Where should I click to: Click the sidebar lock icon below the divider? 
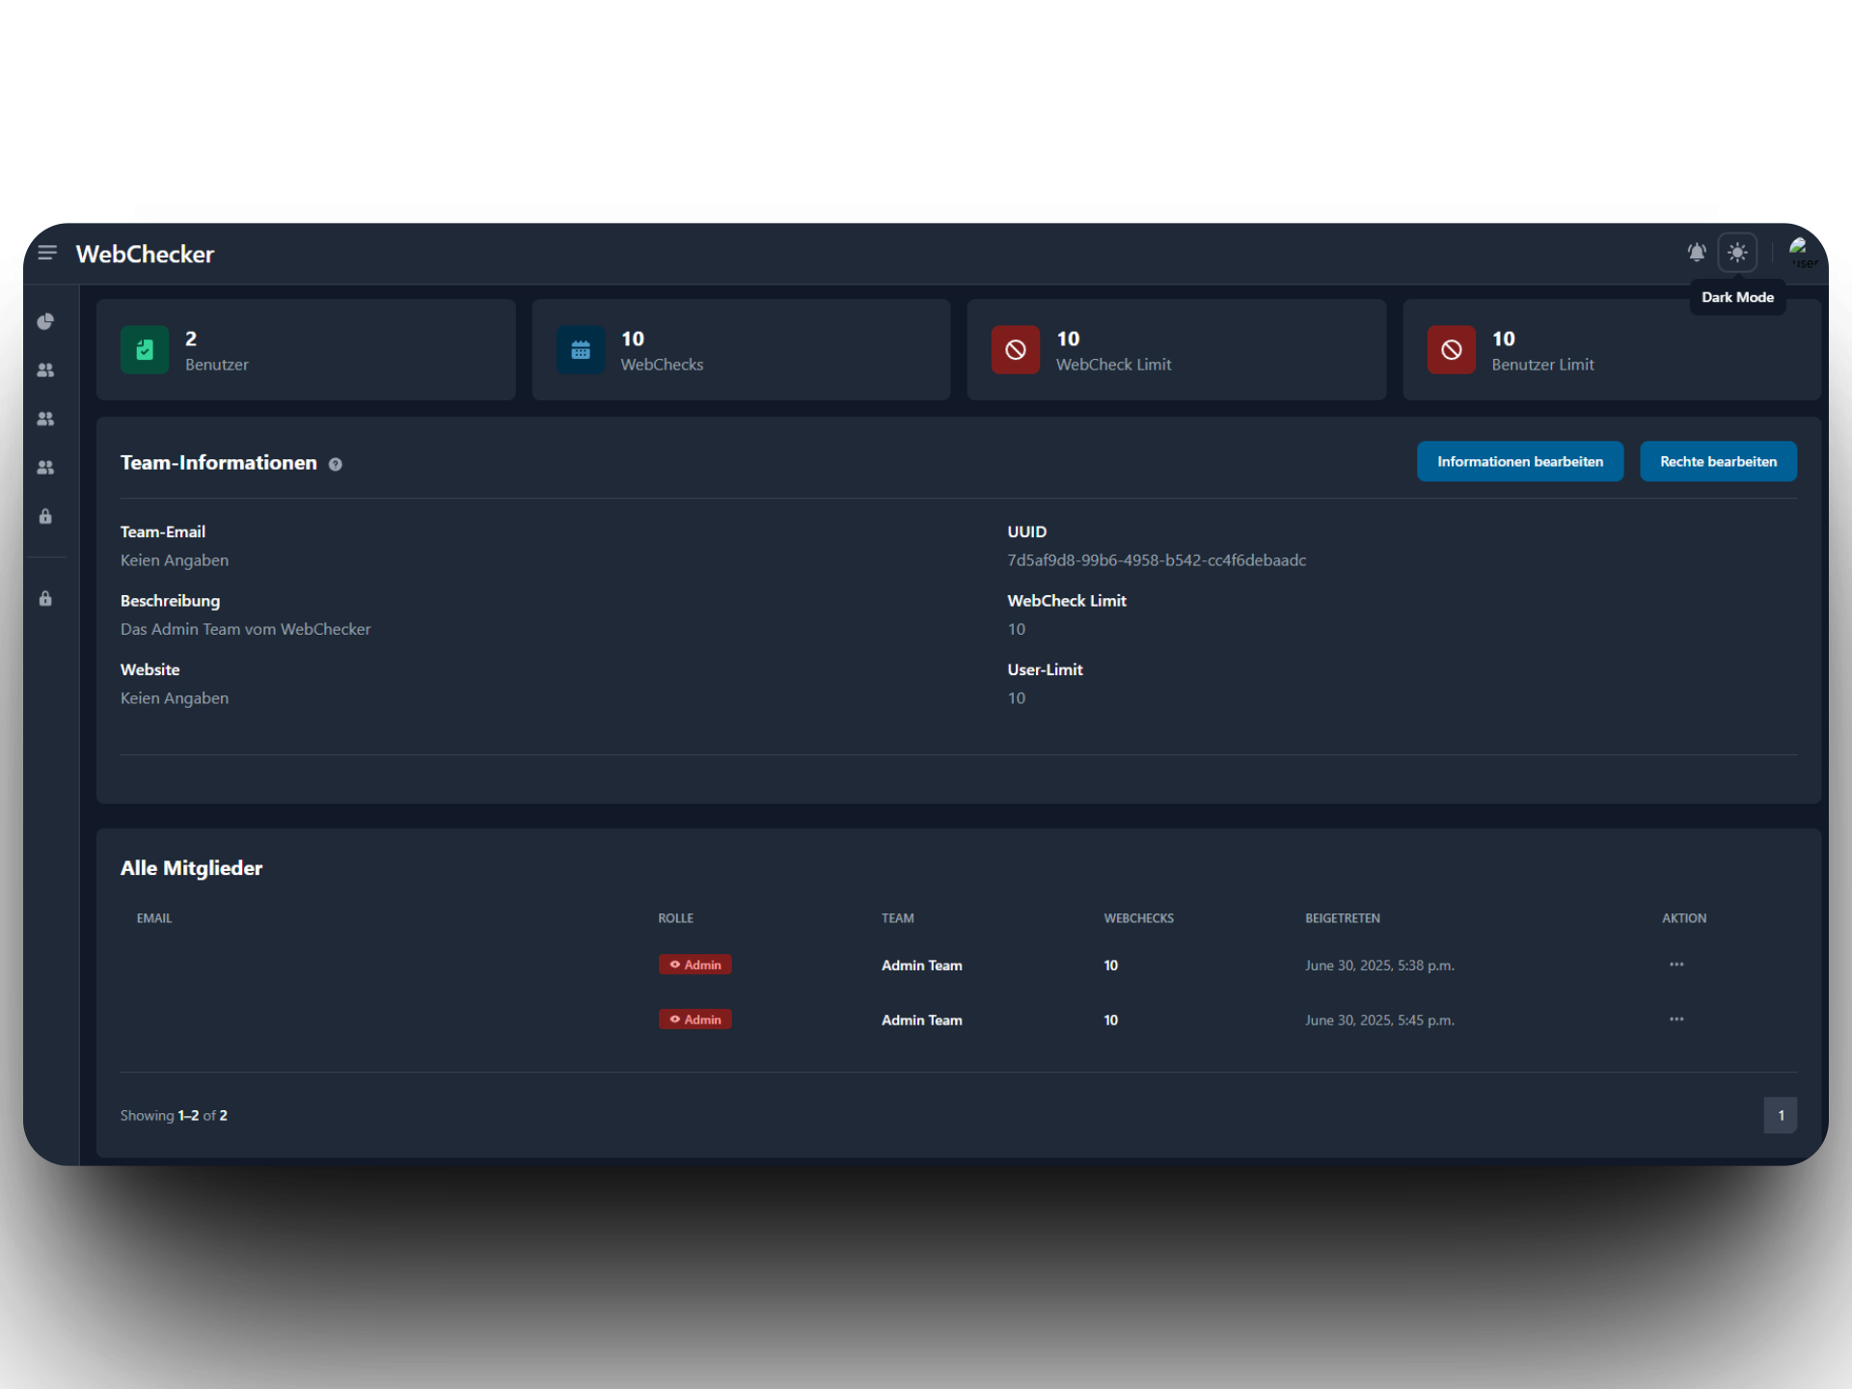[45, 599]
